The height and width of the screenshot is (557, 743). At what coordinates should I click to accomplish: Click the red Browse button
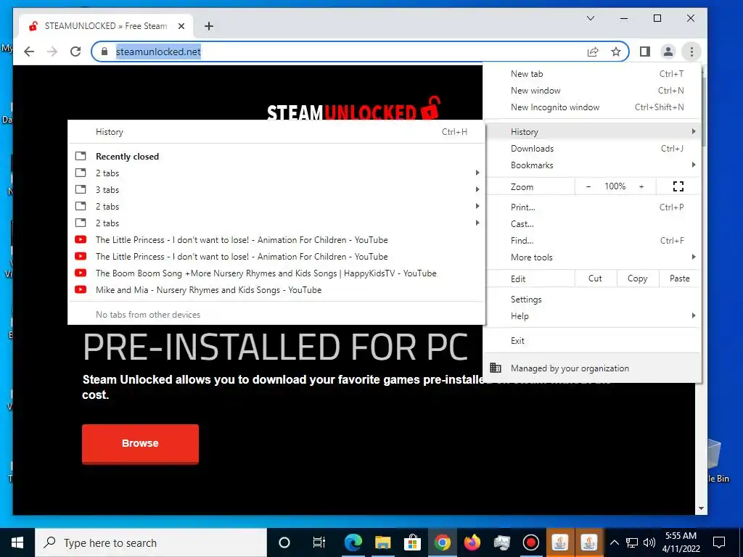pos(140,443)
